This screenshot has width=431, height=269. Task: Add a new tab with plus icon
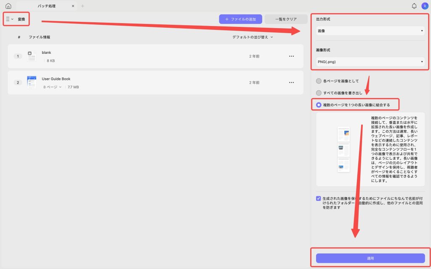pos(83,6)
